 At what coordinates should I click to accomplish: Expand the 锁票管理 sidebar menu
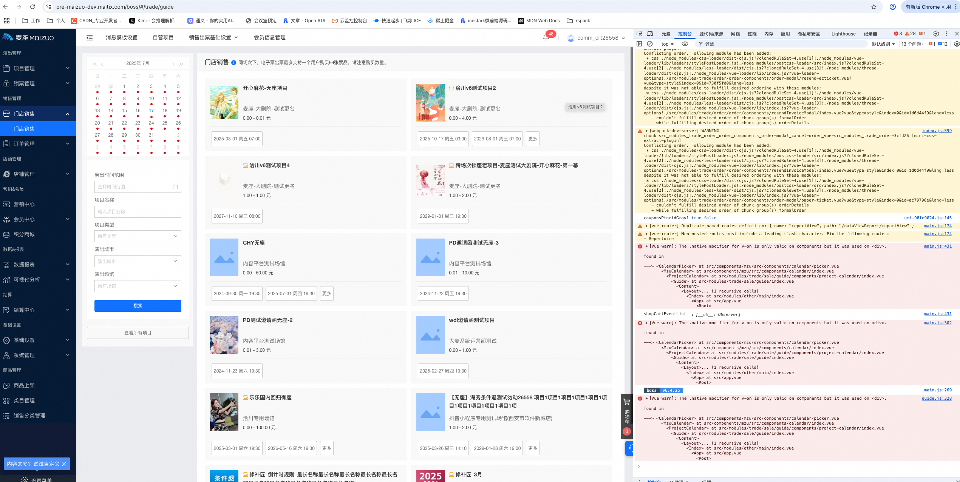[x=38, y=83]
